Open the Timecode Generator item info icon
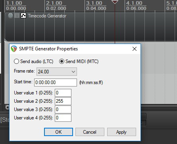The image size is (177, 144). point(17,15)
